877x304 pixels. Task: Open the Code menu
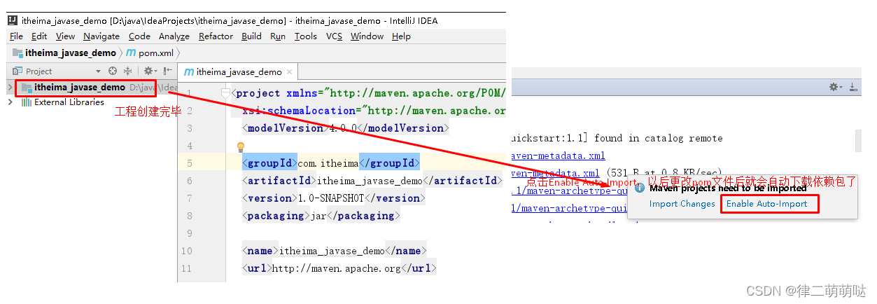pos(139,36)
